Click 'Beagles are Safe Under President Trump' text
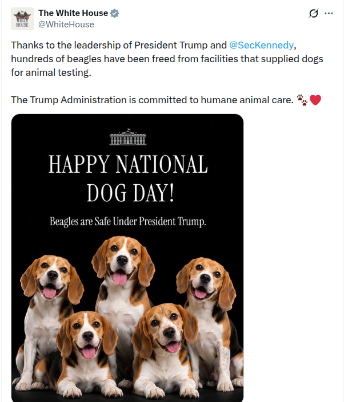 click(x=128, y=221)
